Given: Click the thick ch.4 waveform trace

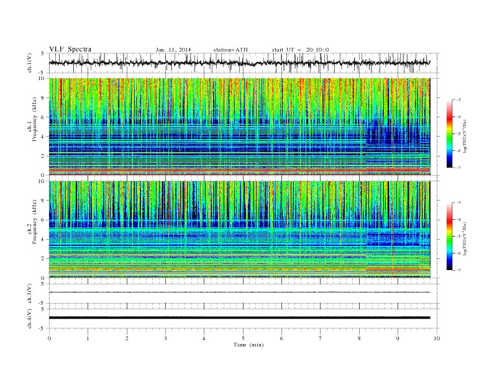Looking at the screenshot, I should (x=239, y=318).
